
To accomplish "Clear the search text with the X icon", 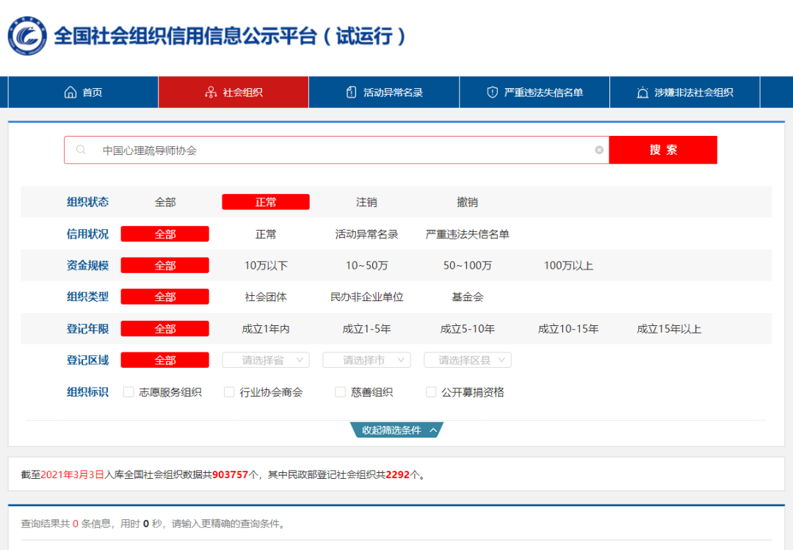I will pos(599,150).
